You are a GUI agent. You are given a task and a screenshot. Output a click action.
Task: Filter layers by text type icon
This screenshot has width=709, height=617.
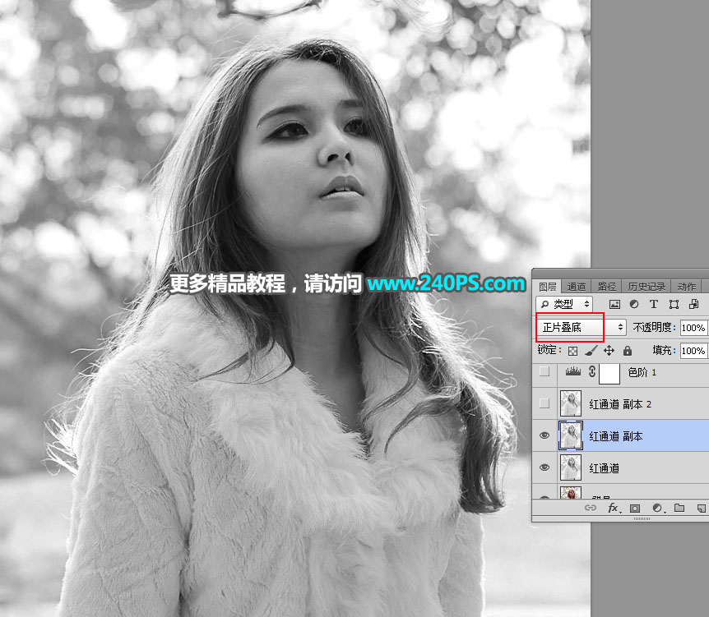pyautogui.click(x=653, y=305)
